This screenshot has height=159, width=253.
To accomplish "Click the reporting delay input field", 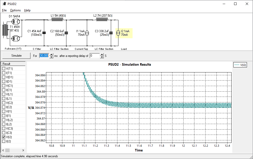I will click(x=95, y=56).
